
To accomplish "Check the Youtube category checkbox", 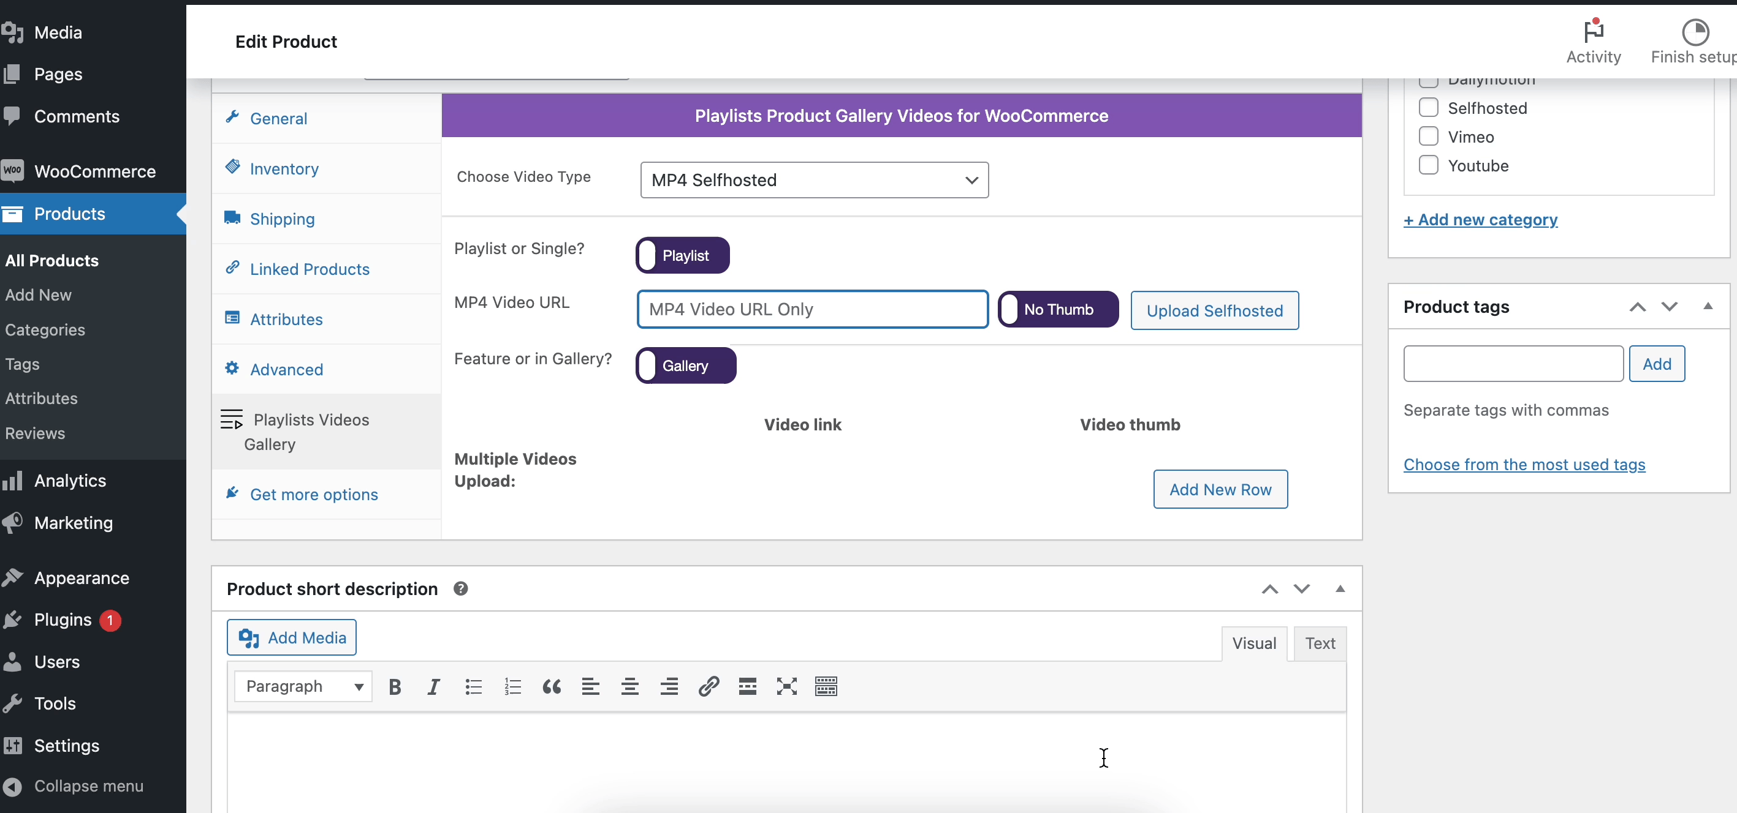I will pyautogui.click(x=1428, y=166).
